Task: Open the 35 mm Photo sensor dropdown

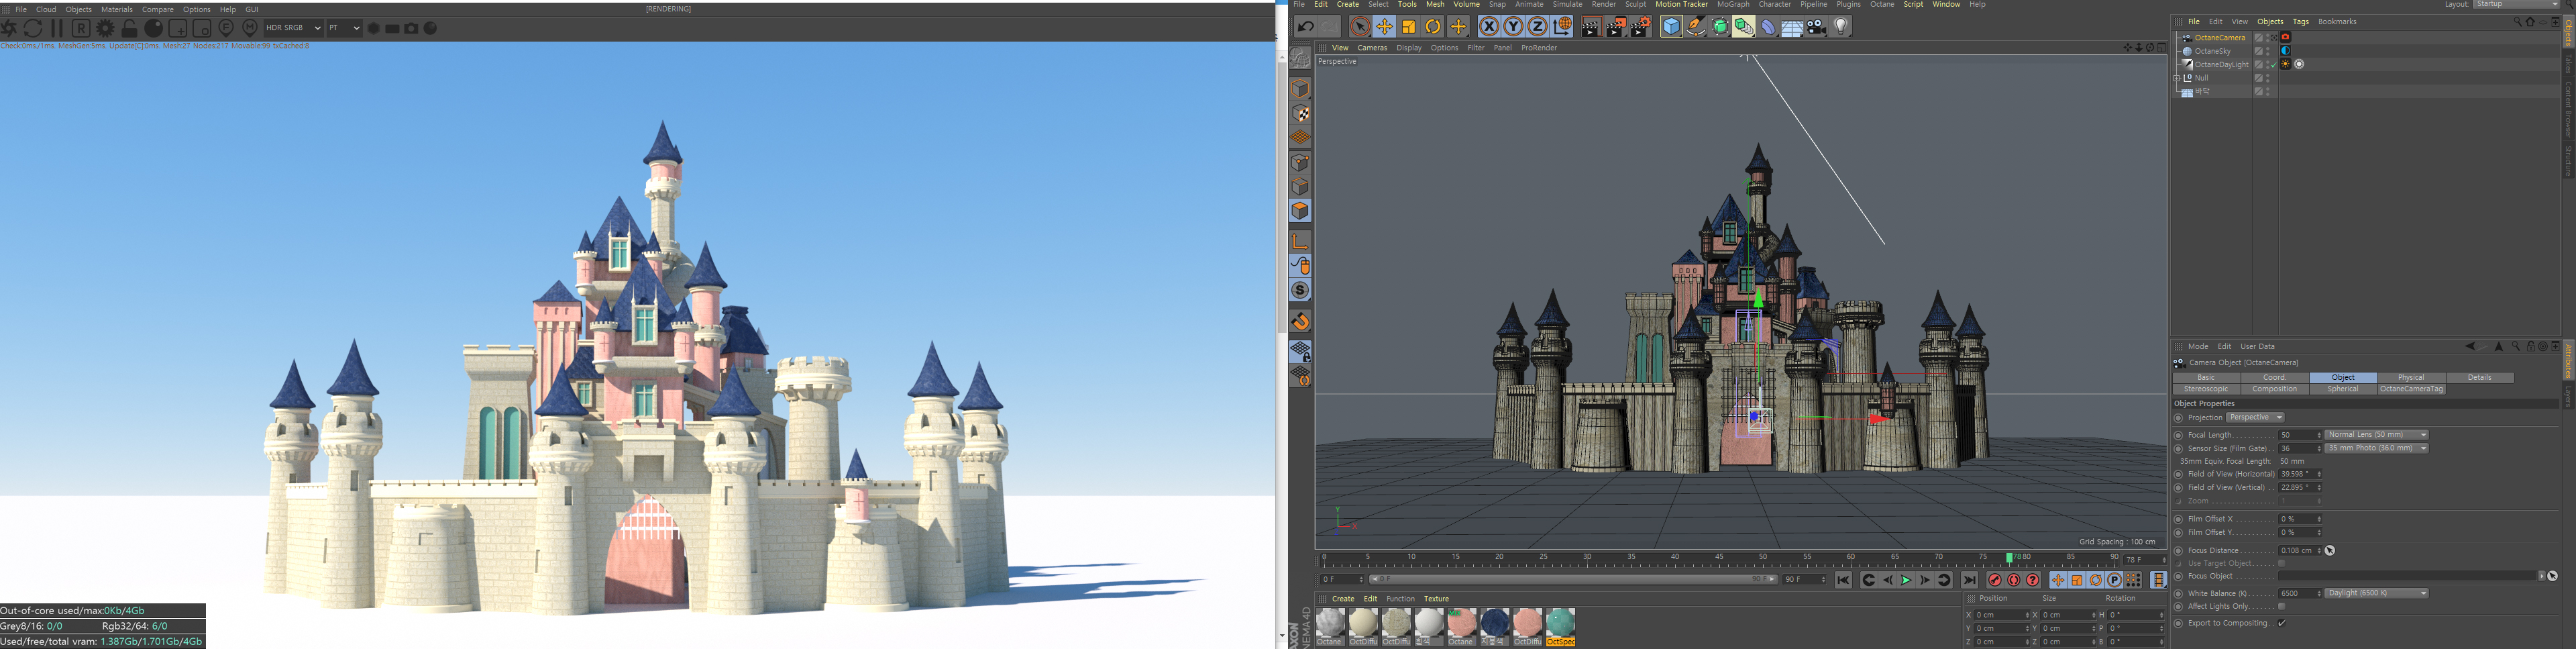Action: (x=2376, y=448)
